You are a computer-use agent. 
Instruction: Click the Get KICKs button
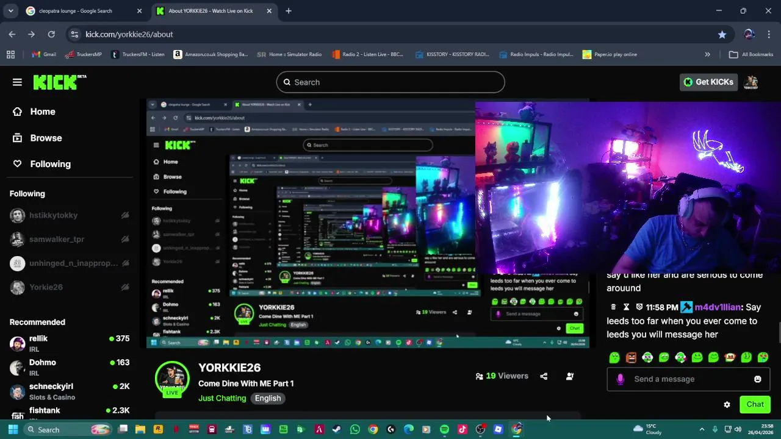708,82
